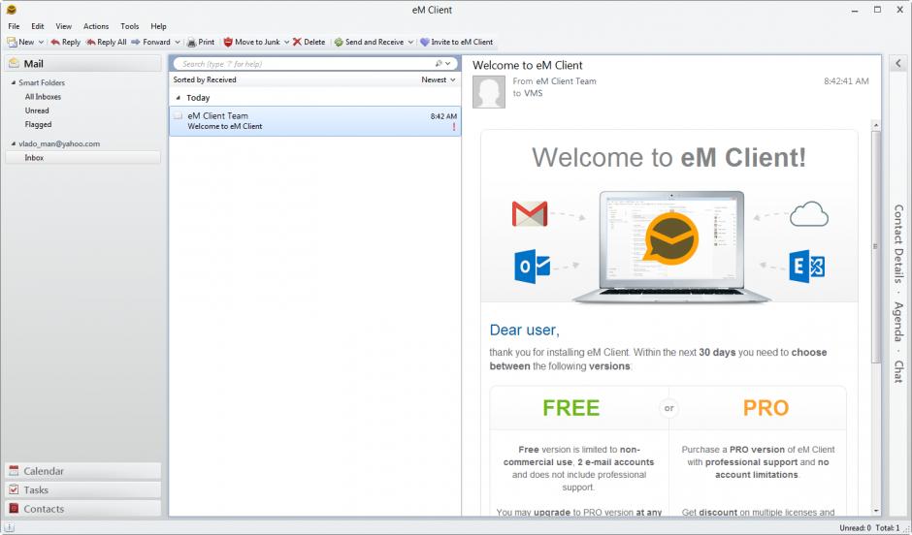Click the sender avatar placeholder
The height and width of the screenshot is (535, 912).
pyautogui.click(x=489, y=92)
